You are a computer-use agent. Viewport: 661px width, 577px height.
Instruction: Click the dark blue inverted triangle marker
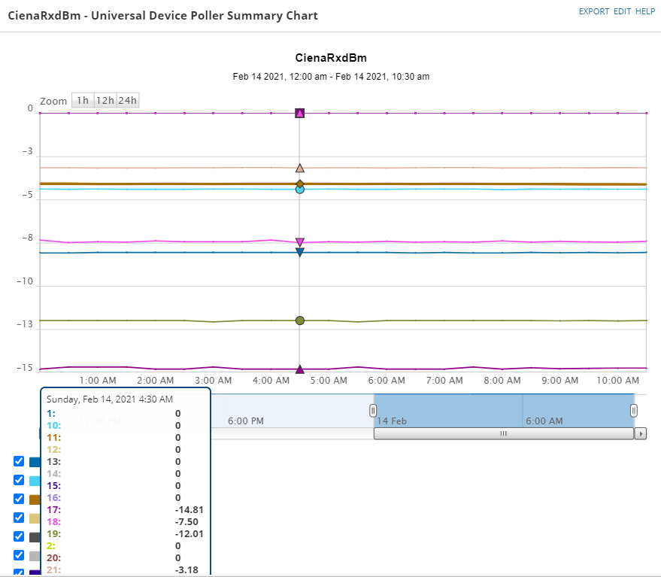(300, 252)
